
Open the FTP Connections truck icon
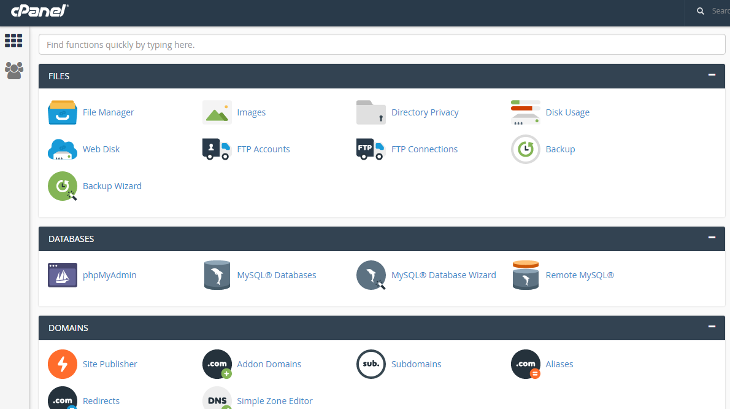click(x=371, y=149)
